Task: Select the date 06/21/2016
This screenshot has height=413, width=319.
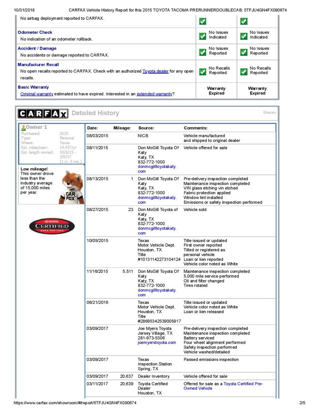Action: [x=97, y=303]
